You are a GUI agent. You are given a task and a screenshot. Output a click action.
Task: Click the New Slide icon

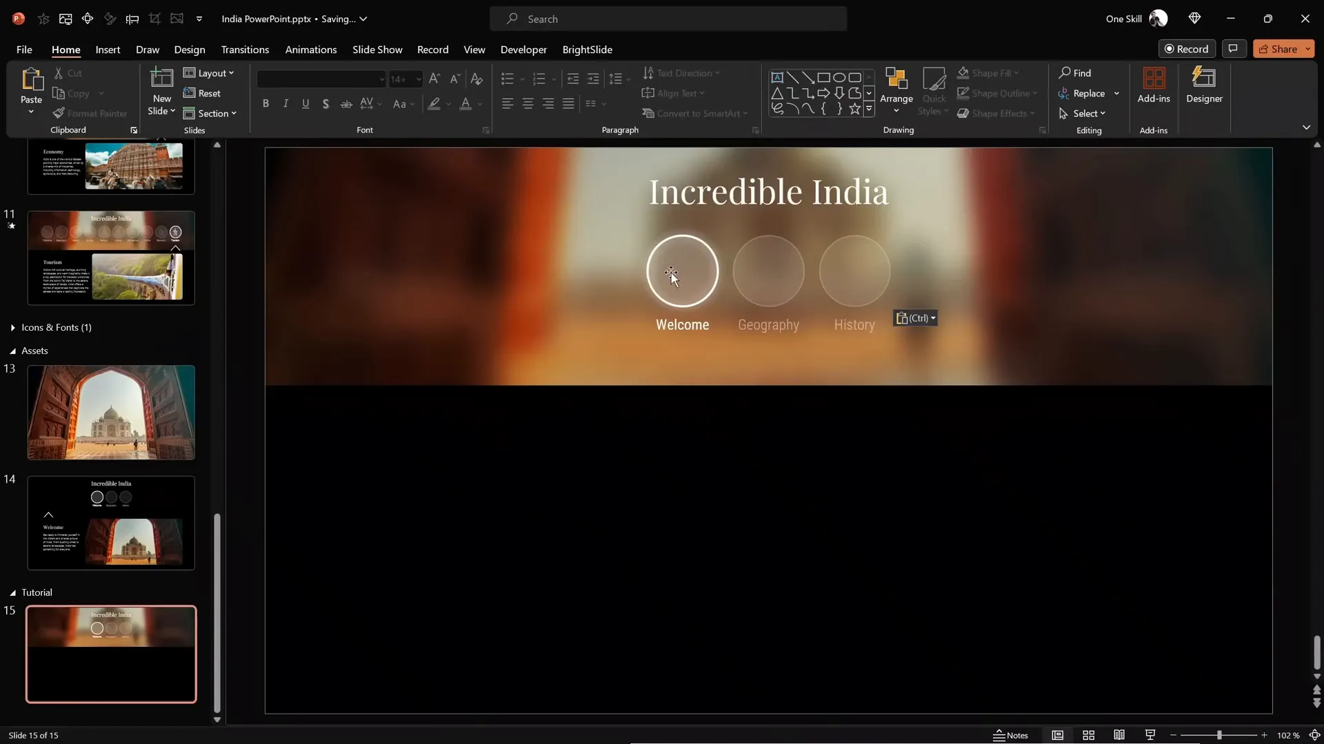tap(161, 79)
